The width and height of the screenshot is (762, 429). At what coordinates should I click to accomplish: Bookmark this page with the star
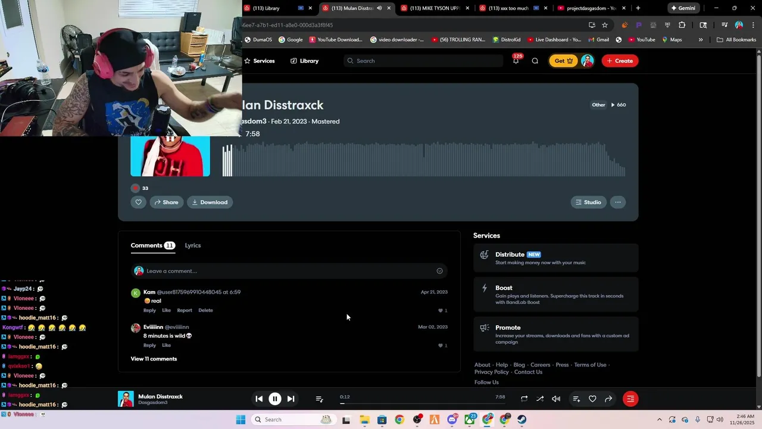[605, 25]
